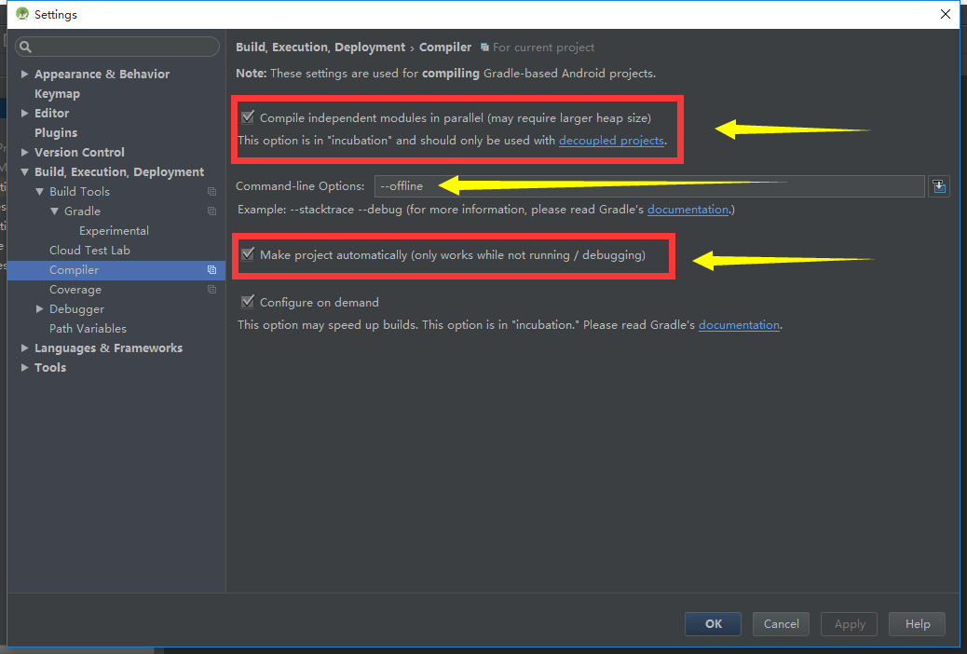Click the search magnifier icon in settings
The height and width of the screenshot is (654, 967).
coord(25,47)
